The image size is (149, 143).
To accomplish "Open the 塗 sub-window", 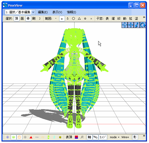I will click(x=137, y=19).
